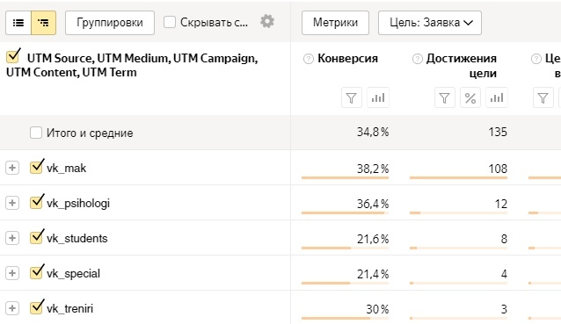Expand the vk_psihologi row

coord(12,203)
